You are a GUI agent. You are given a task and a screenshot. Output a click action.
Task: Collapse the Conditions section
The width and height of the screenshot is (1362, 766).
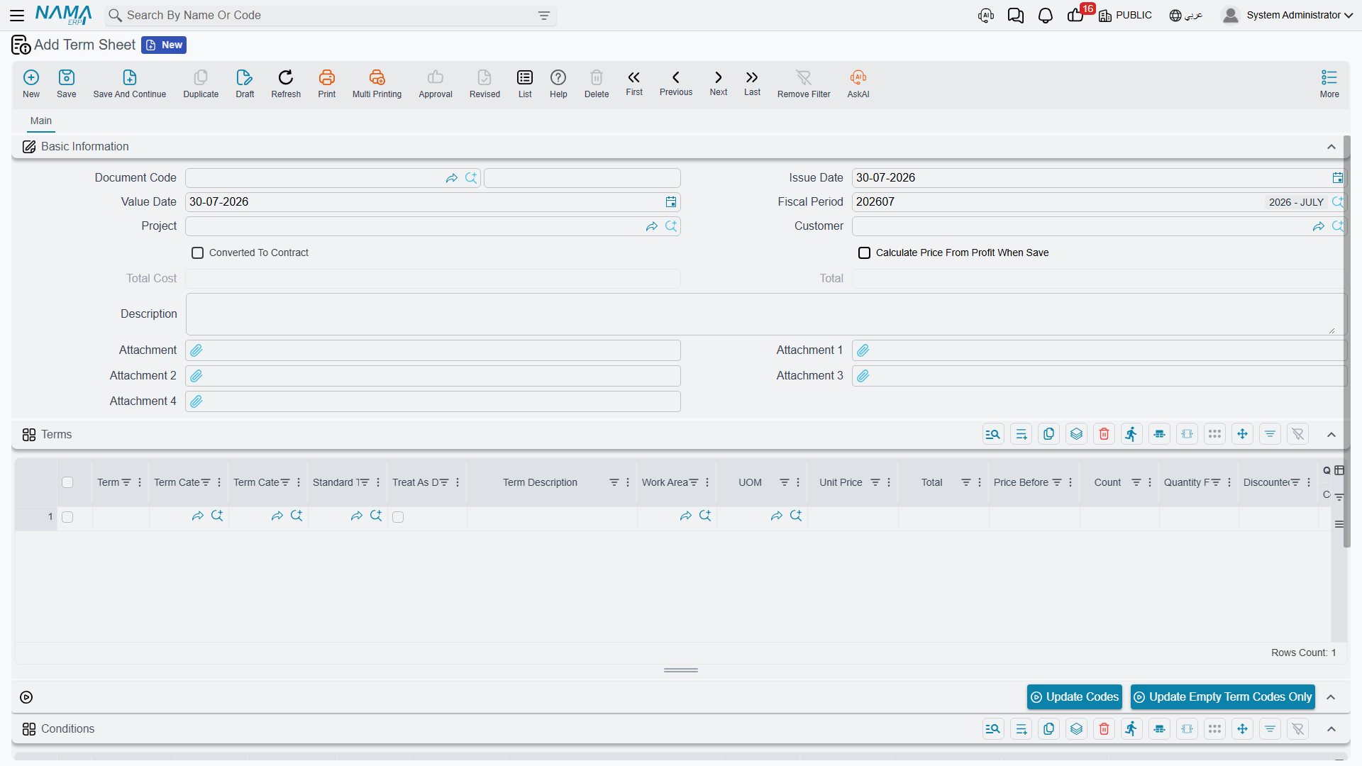[1331, 729]
